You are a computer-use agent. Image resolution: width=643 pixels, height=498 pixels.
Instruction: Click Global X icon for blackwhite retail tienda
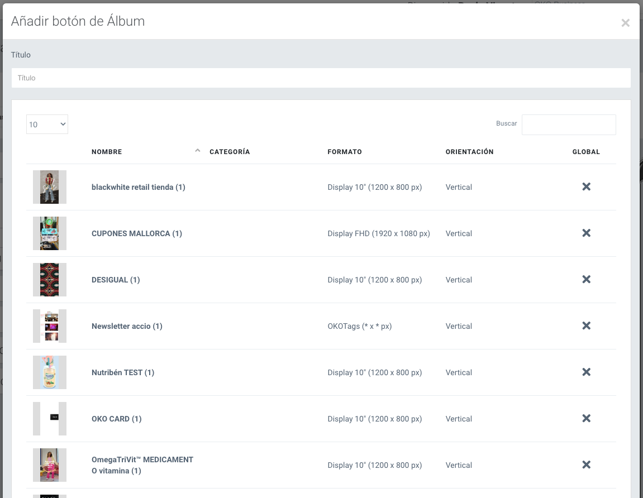click(x=587, y=186)
